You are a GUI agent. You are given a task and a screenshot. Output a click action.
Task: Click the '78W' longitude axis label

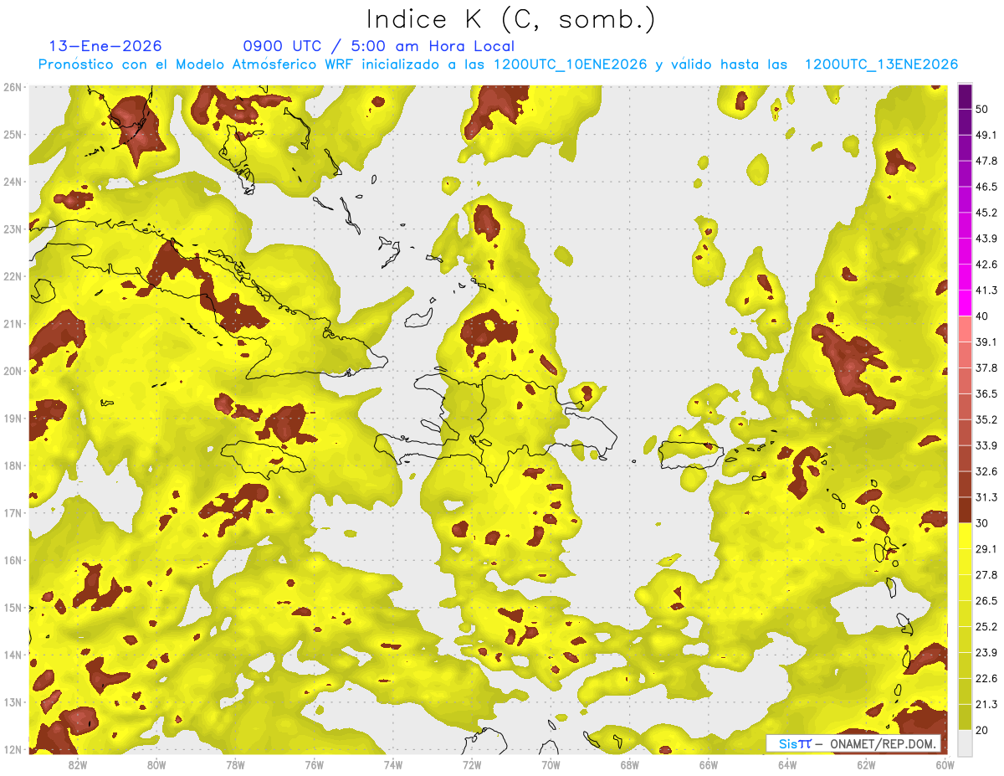235,764
